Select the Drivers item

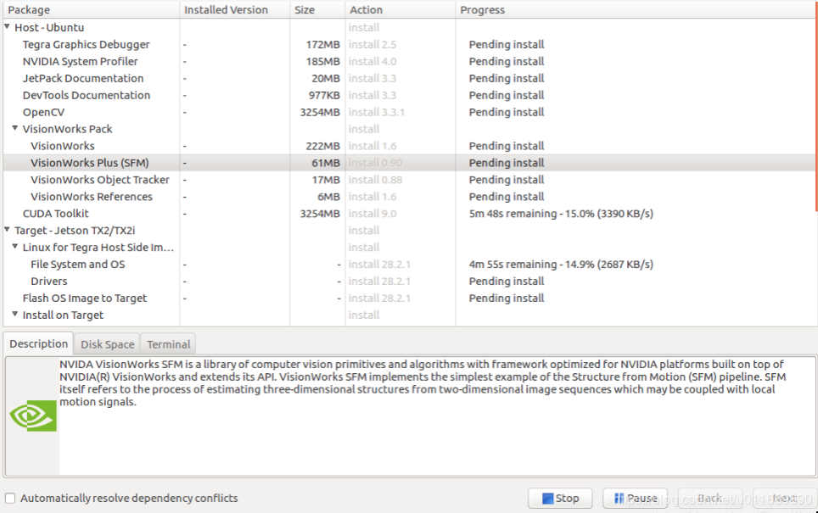click(x=49, y=282)
